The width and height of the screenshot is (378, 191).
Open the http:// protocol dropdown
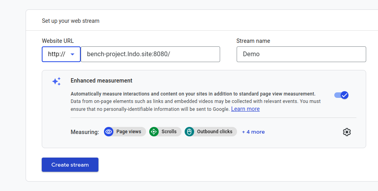tap(61, 54)
